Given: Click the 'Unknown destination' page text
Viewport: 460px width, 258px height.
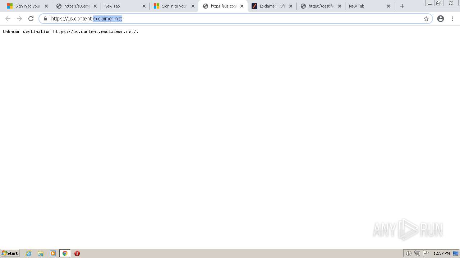Looking at the screenshot, I should coord(70,32).
